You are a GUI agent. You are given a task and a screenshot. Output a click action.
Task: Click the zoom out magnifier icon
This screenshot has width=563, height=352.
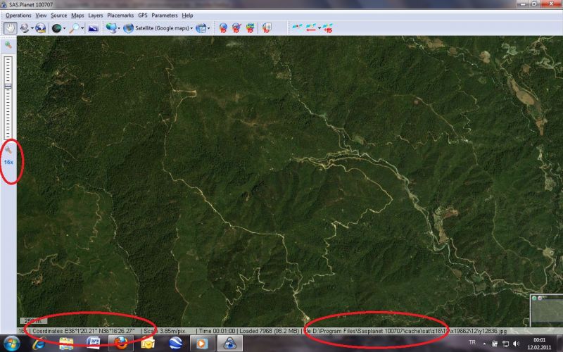(8, 151)
